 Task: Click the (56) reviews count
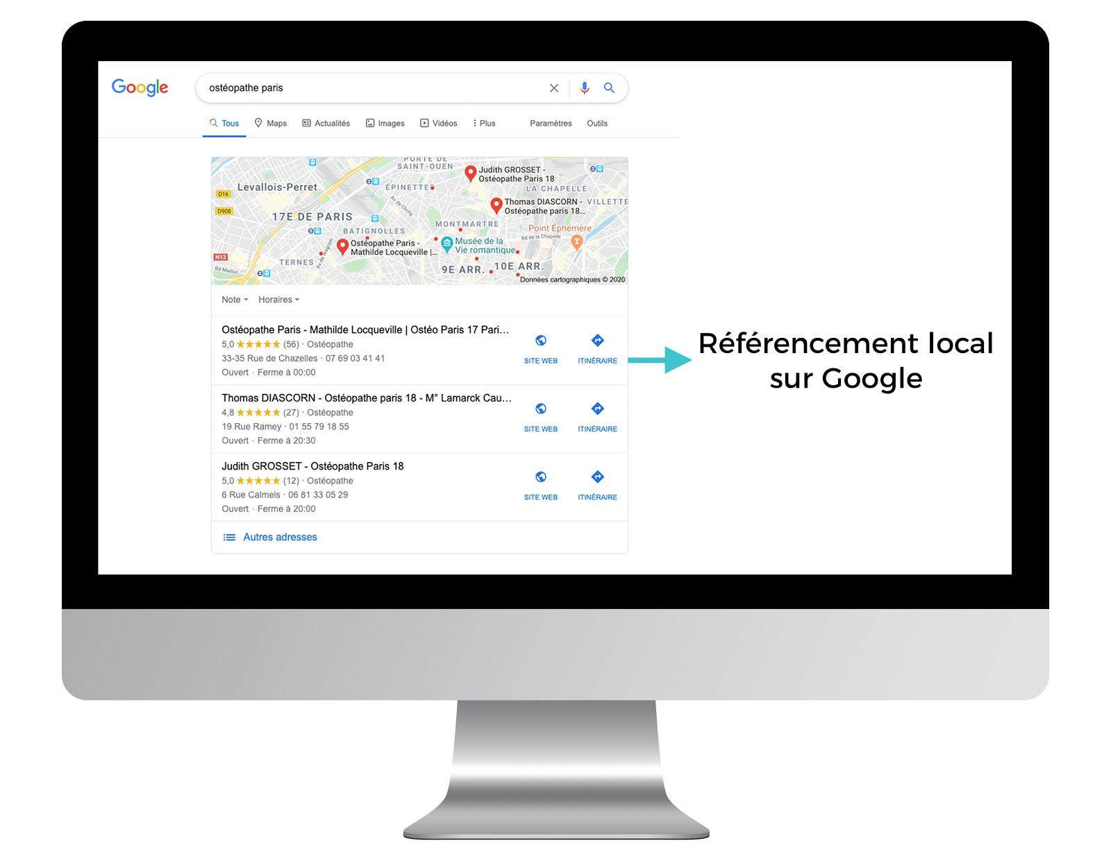291,344
